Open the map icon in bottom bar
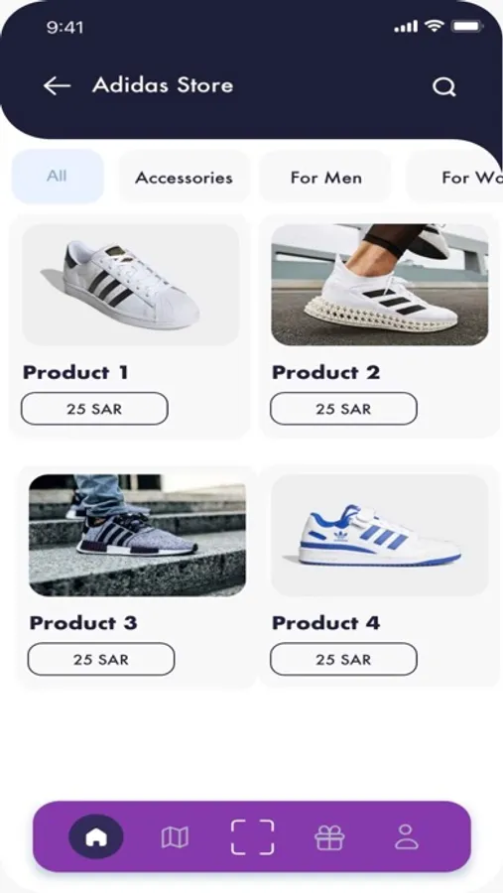The width and height of the screenshot is (503, 893). click(x=175, y=837)
